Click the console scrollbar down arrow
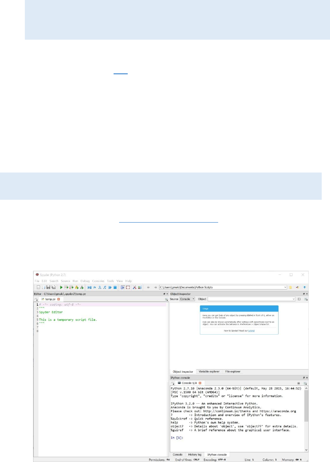 [x=306, y=450]
